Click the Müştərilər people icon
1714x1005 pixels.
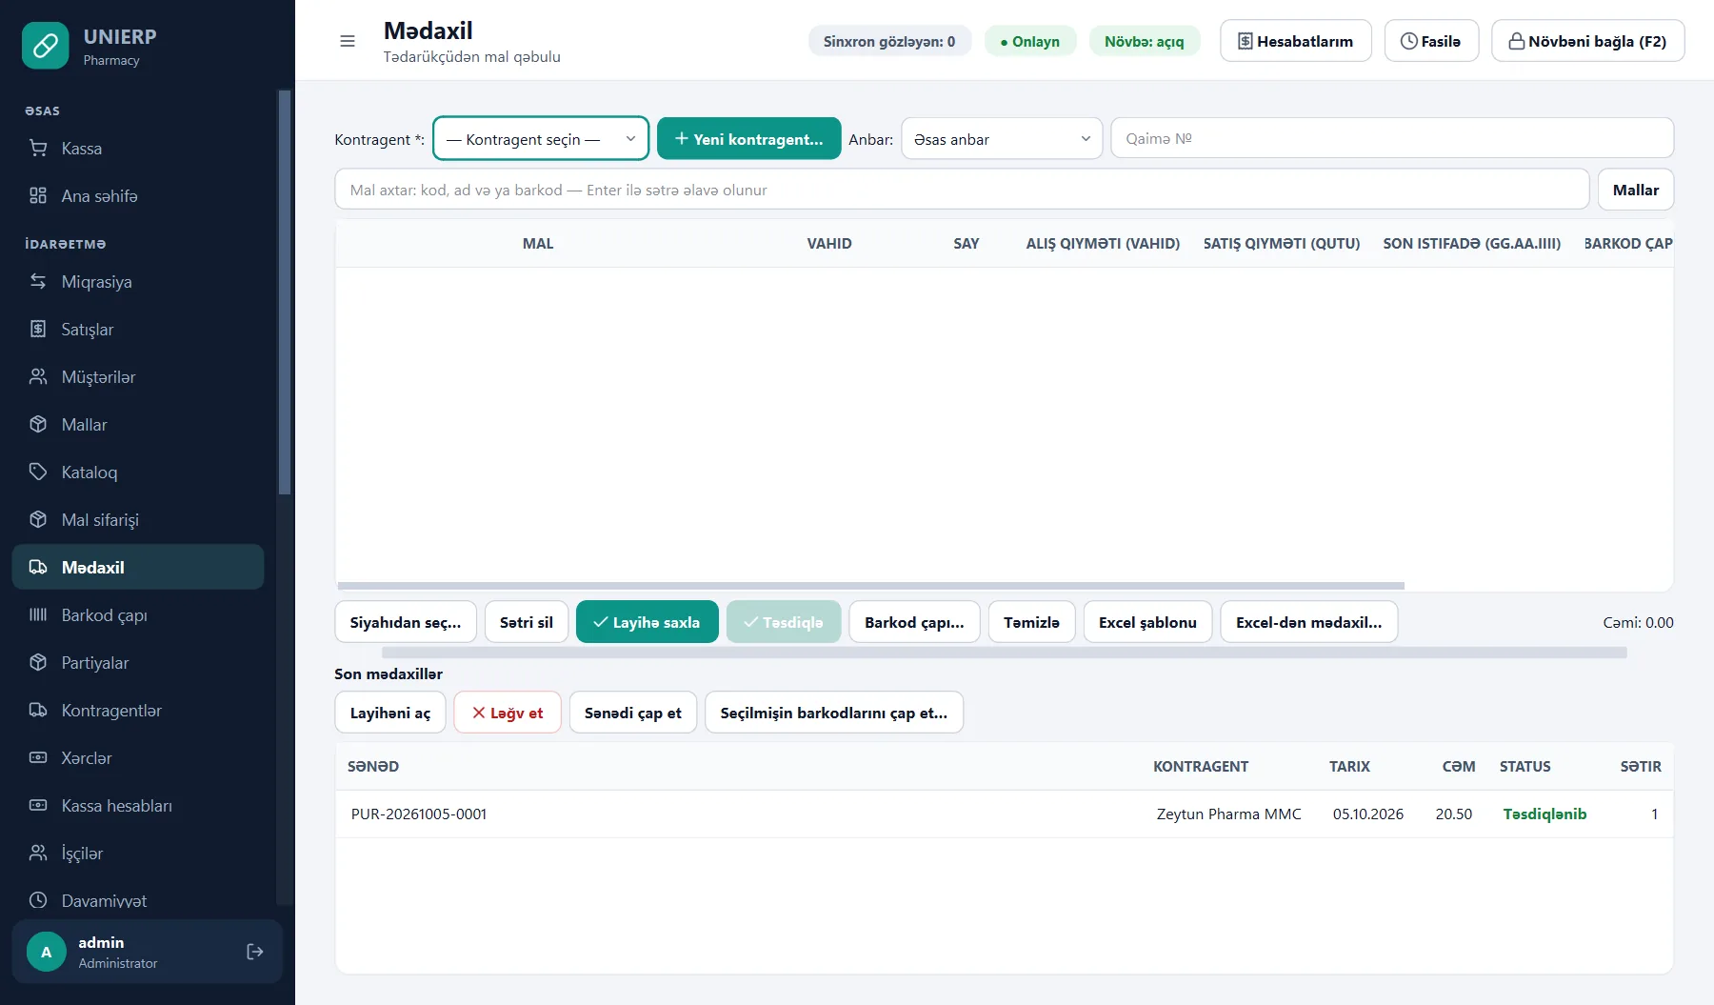[x=38, y=376]
